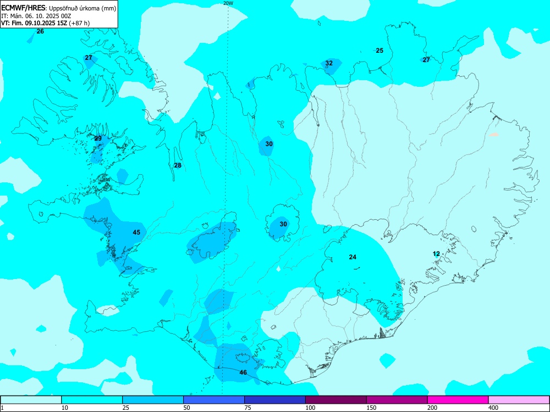The width and height of the screenshot is (550, 412).
Task: Click the 'VT: Fim. 09.10.2025 15Z (+87 h)' line
Action: pos(45,23)
